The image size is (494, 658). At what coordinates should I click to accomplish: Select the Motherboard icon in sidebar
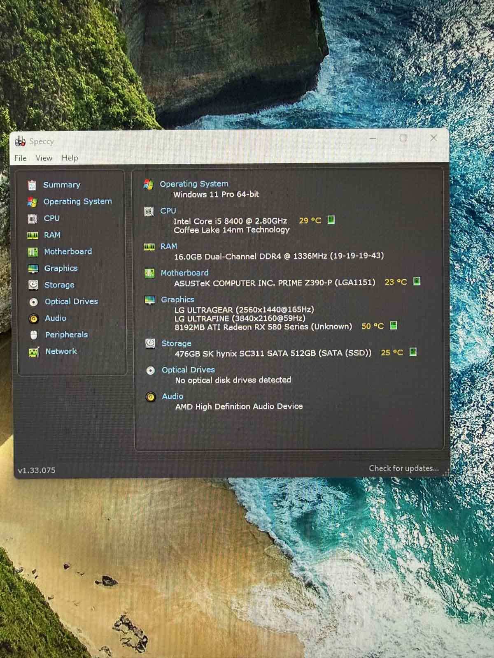(33, 252)
